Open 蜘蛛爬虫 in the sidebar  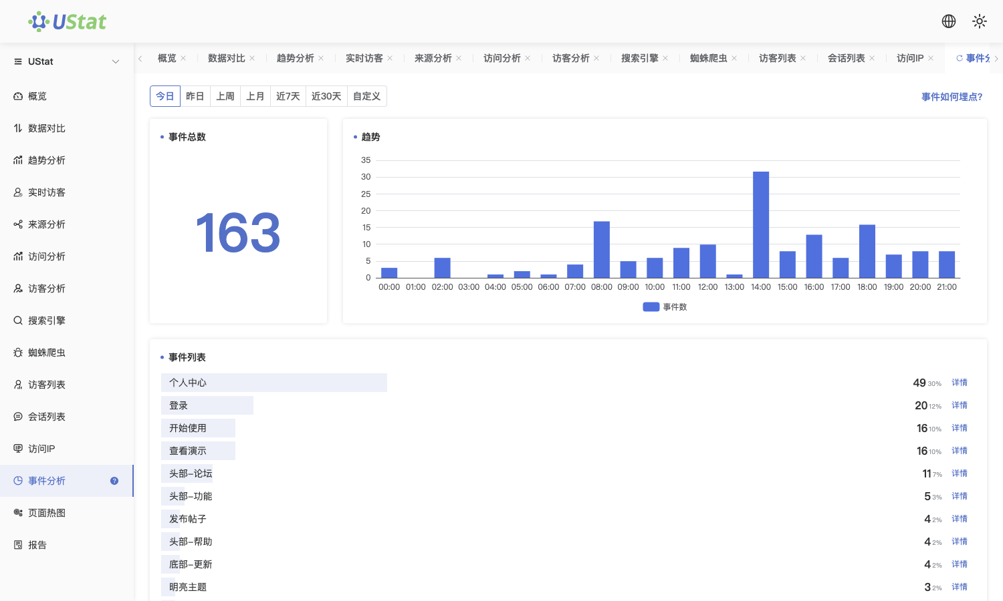click(67, 353)
